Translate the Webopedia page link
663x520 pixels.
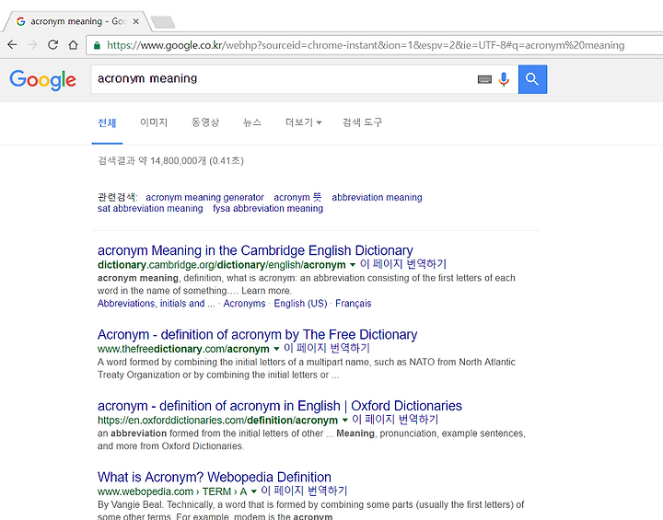(x=304, y=491)
